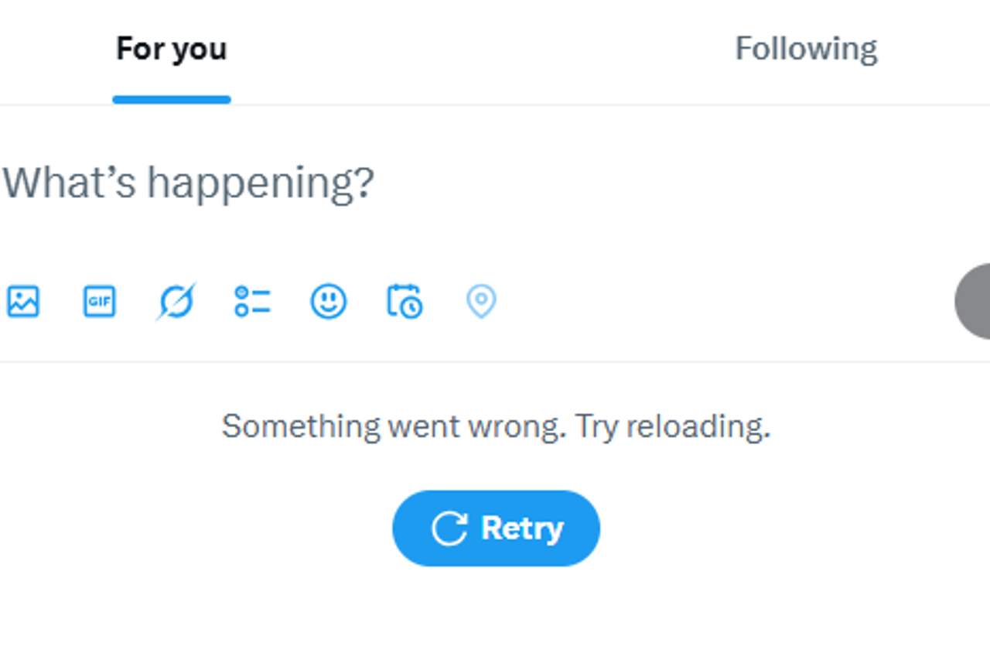990x660 pixels.
Task: Click the blue underline beneath For you
Action: (x=171, y=99)
